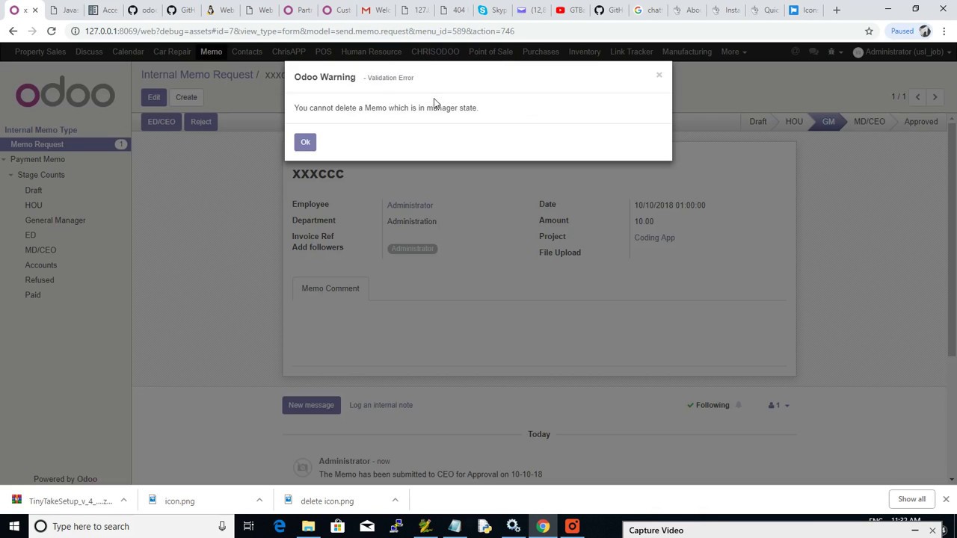Open Human Resource menu

[372, 52]
